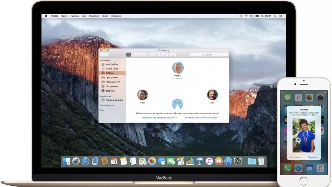Click the Поиск search field in Finder
Image resolution: width=332 pixels, height=187 pixels.
(208, 55)
